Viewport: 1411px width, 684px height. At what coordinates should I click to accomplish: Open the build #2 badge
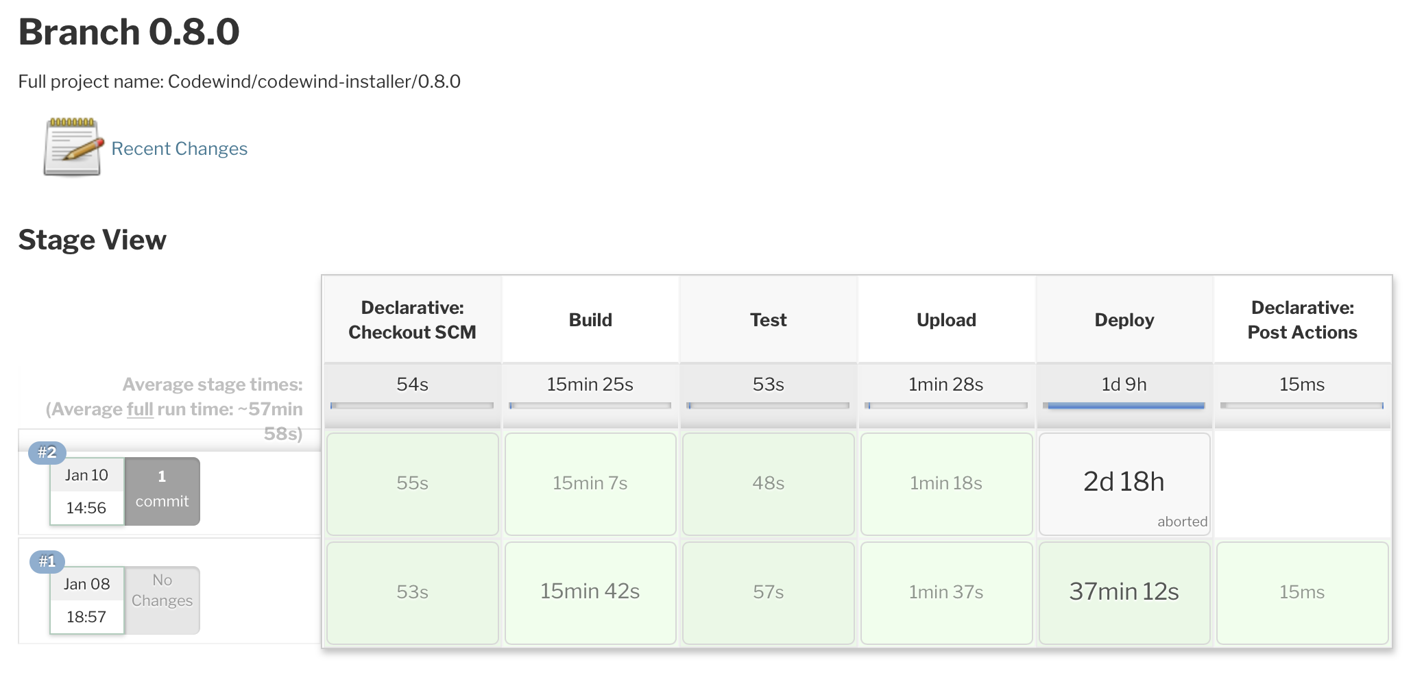46,452
